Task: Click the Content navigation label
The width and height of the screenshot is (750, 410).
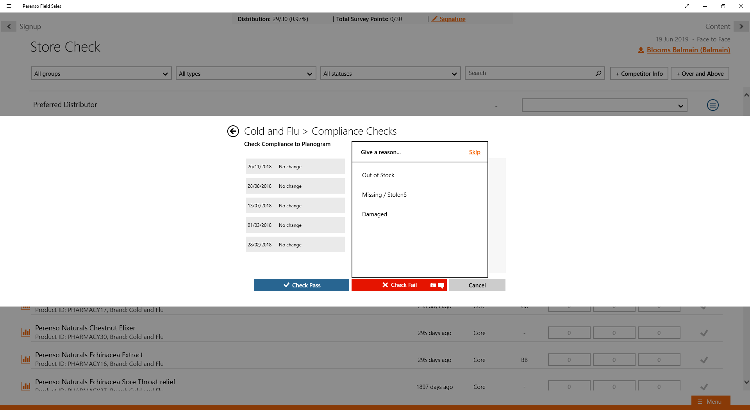Action: (718, 27)
